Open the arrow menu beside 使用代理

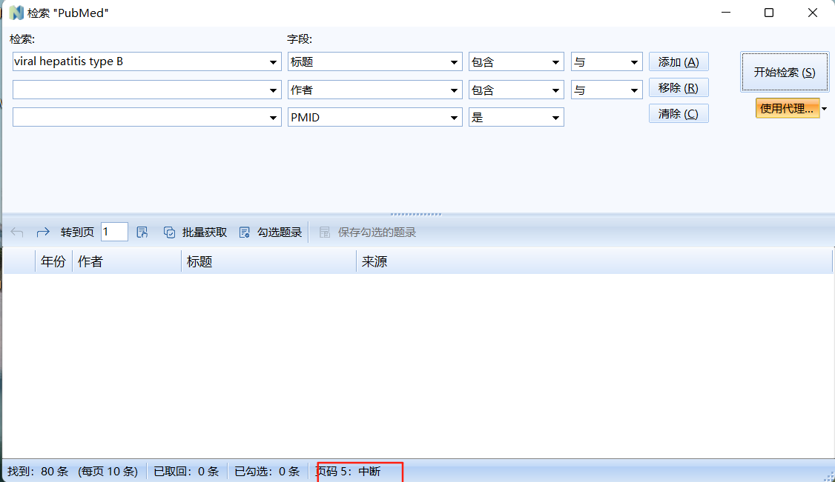click(x=825, y=108)
